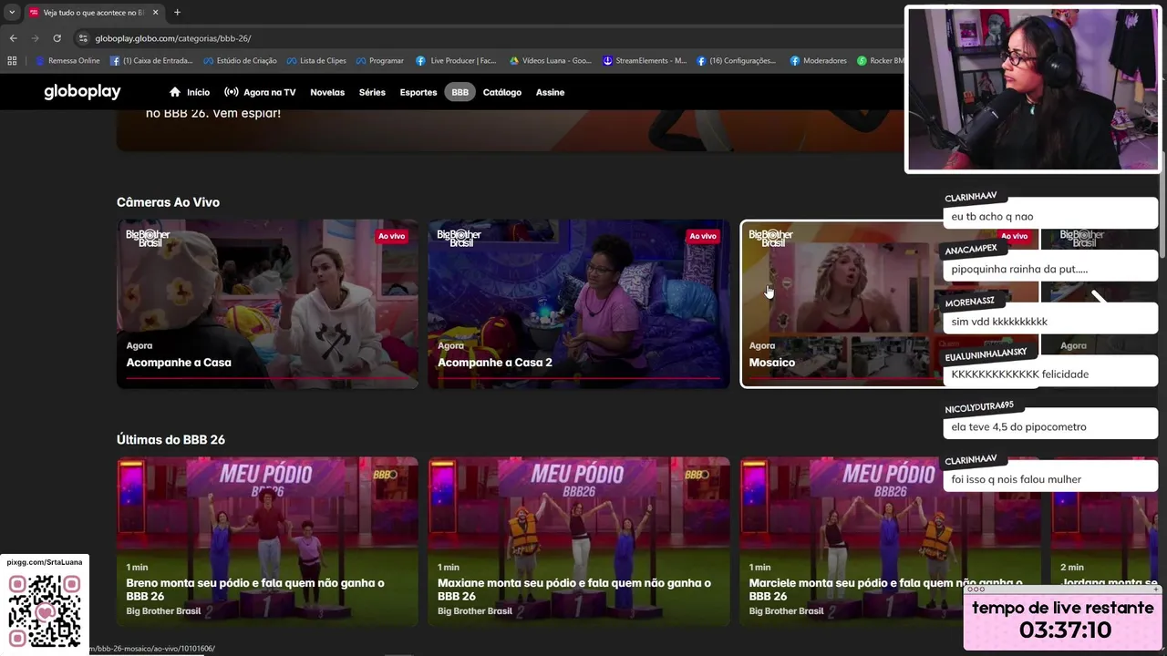
Task: Open Remessa Online bookmark
Action: (x=67, y=61)
